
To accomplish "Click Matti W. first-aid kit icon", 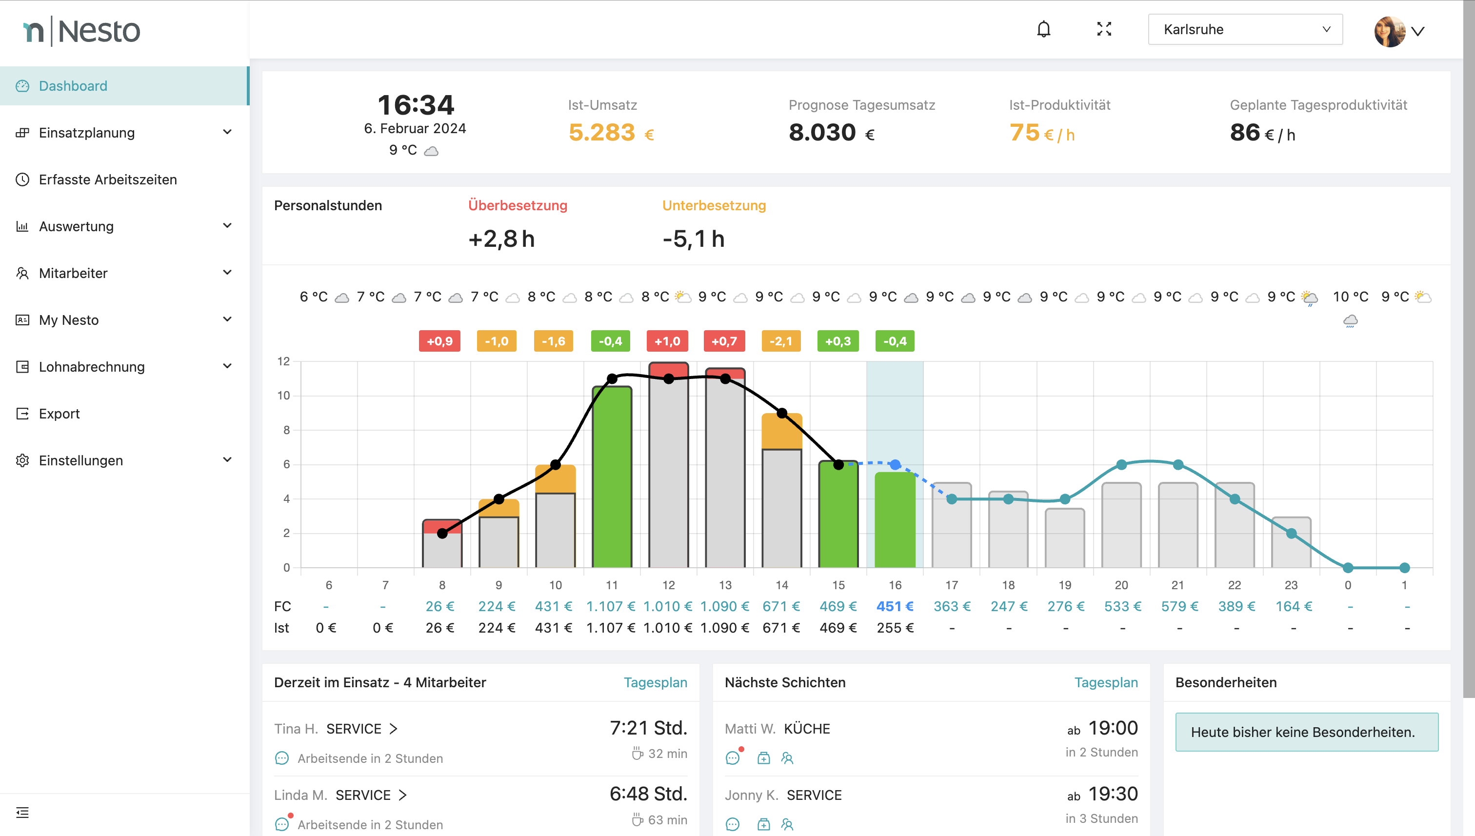I will [763, 758].
